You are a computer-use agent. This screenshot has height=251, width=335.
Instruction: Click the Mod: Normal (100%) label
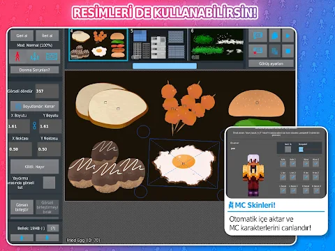coord(34,45)
